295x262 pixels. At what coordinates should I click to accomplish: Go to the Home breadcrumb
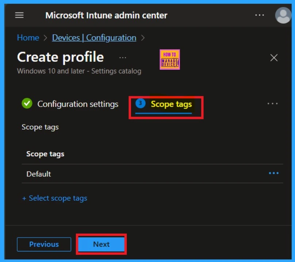tap(28, 38)
